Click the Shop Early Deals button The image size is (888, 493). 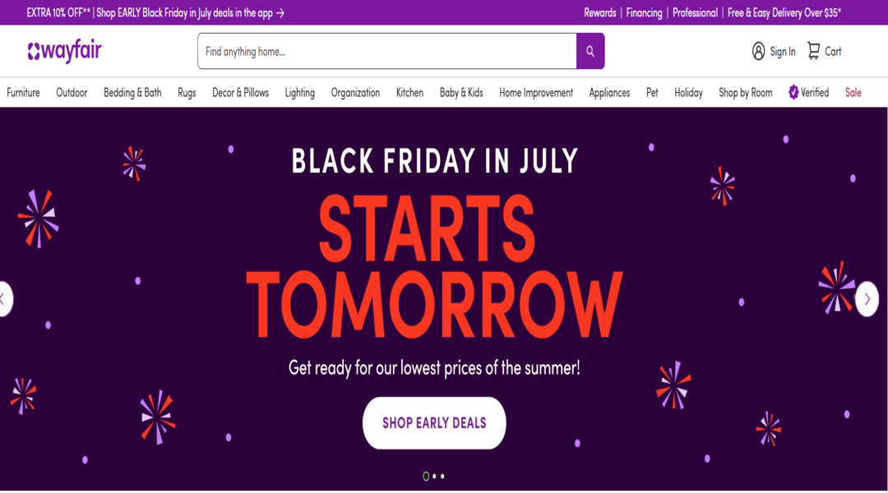[x=434, y=423]
